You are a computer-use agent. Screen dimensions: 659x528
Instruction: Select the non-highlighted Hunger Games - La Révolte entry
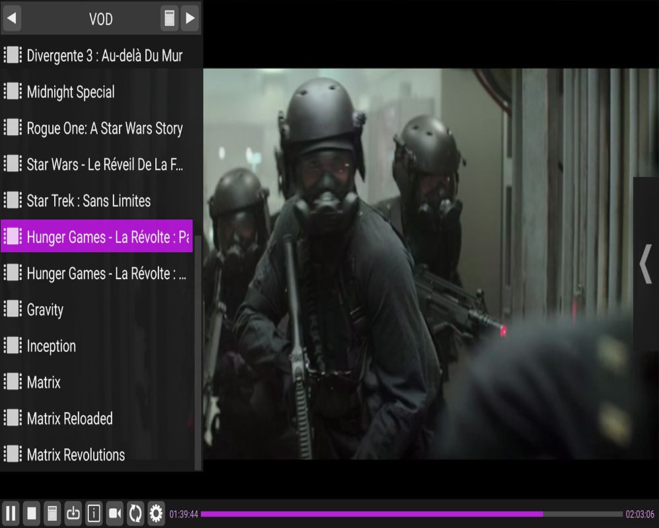(96, 273)
